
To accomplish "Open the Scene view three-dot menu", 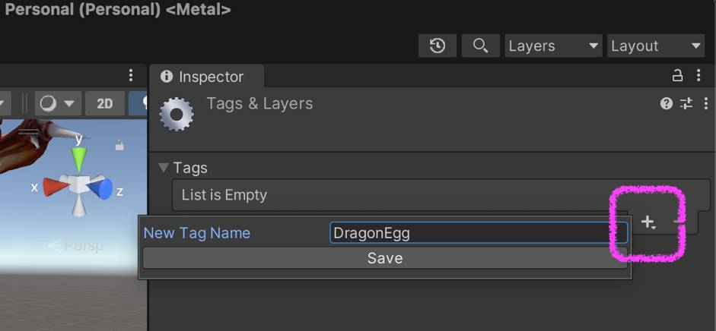I will (x=131, y=75).
